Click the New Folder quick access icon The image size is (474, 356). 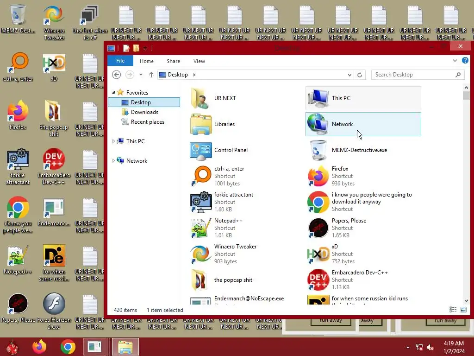coord(137,48)
